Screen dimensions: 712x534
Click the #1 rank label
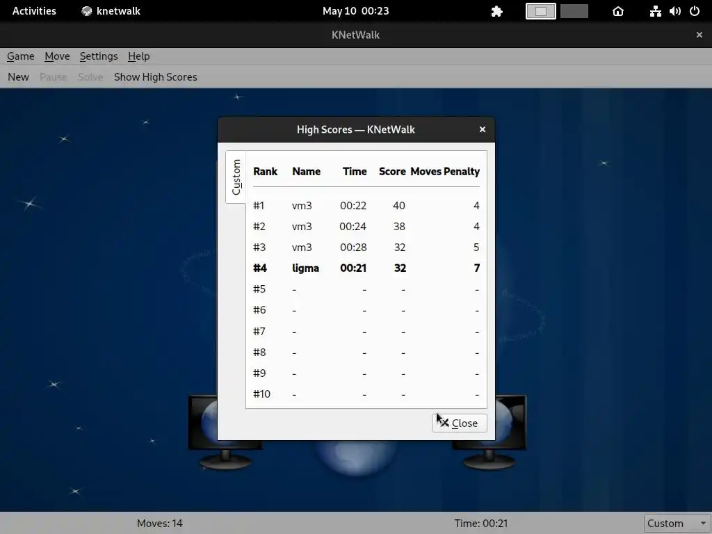click(259, 206)
